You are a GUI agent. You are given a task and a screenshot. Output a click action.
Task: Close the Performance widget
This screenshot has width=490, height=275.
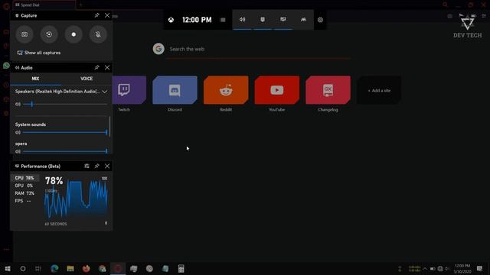pyautogui.click(x=107, y=167)
